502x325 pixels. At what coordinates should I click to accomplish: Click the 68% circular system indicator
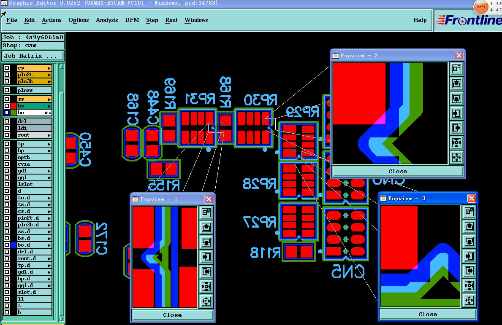coord(481,6)
